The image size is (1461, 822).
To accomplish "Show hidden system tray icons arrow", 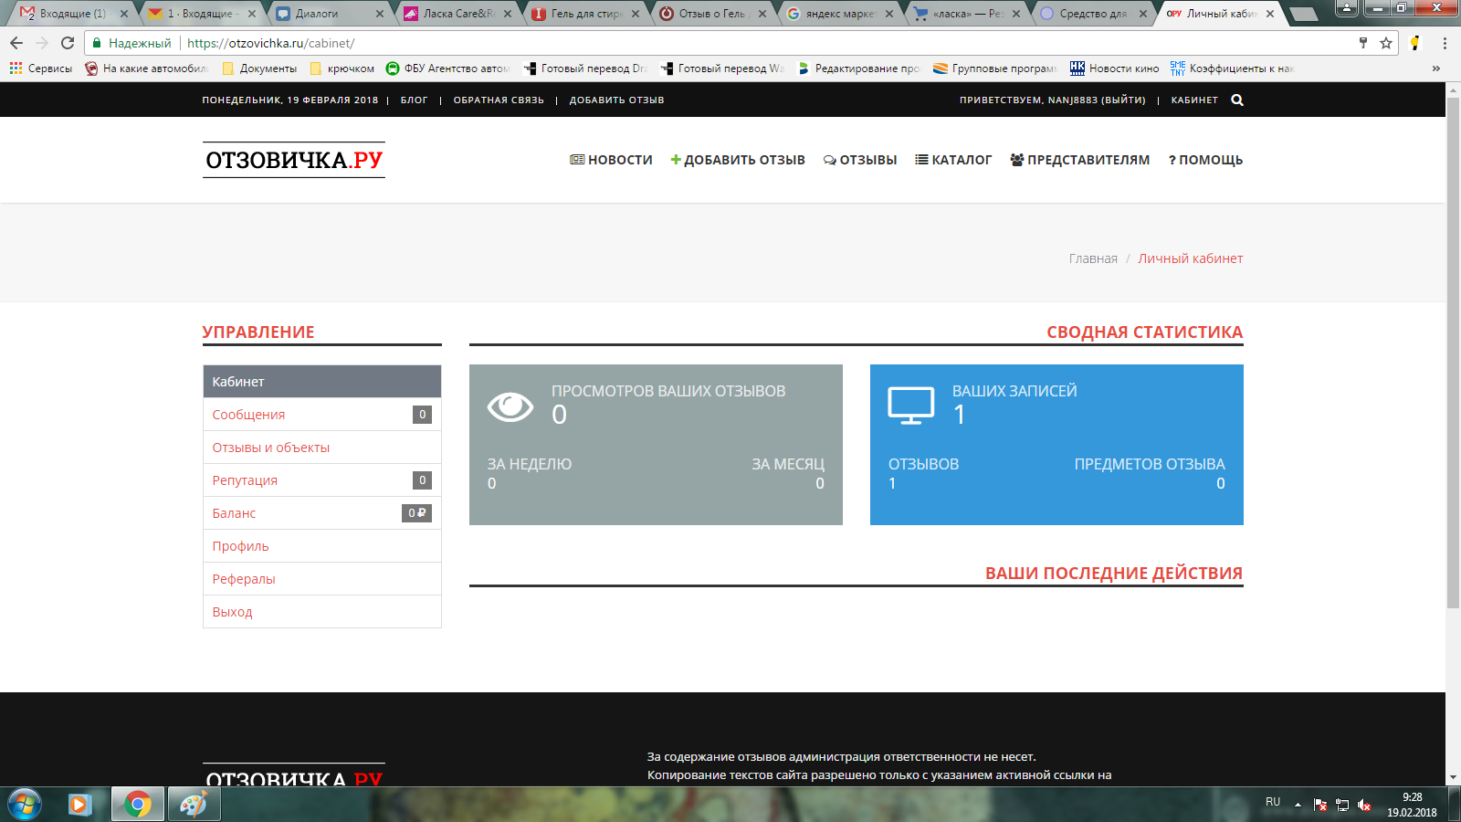I will pyautogui.click(x=1298, y=805).
